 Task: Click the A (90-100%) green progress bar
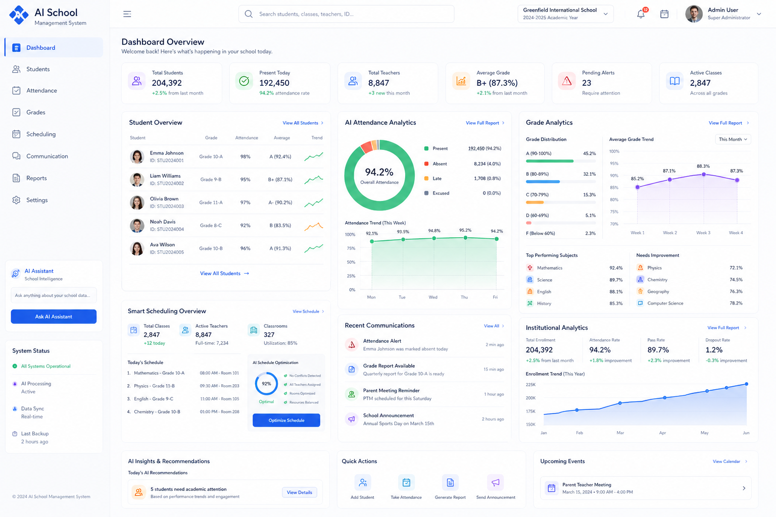550,161
